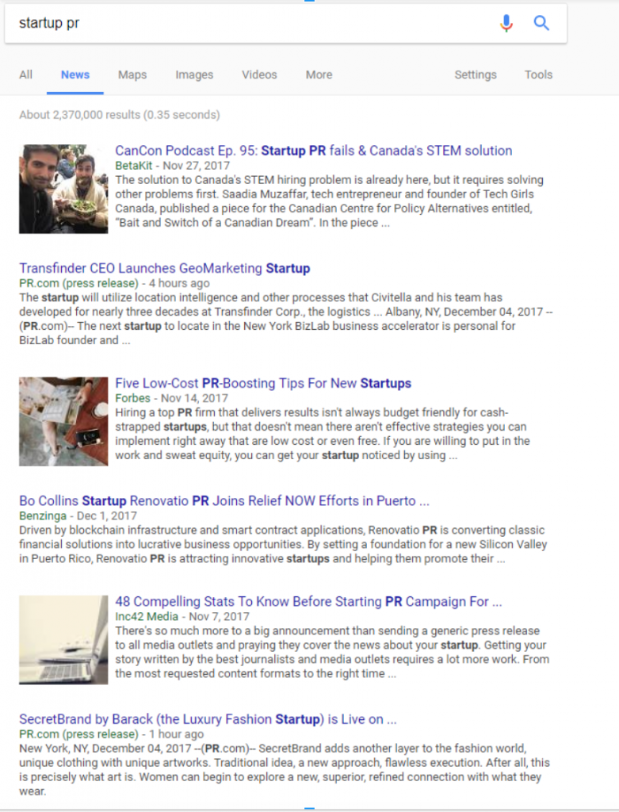Click the blue magnifying glass search icon
The height and width of the screenshot is (812, 619).
point(541,23)
